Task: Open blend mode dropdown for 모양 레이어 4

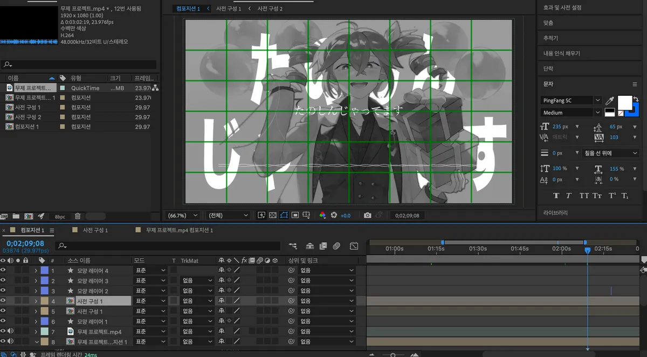Action: coord(150,271)
